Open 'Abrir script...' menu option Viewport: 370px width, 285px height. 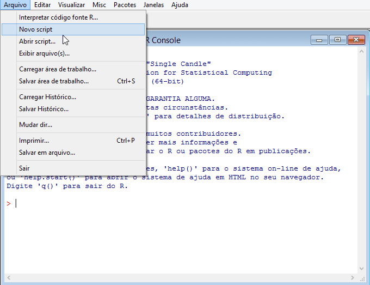(x=37, y=41)
